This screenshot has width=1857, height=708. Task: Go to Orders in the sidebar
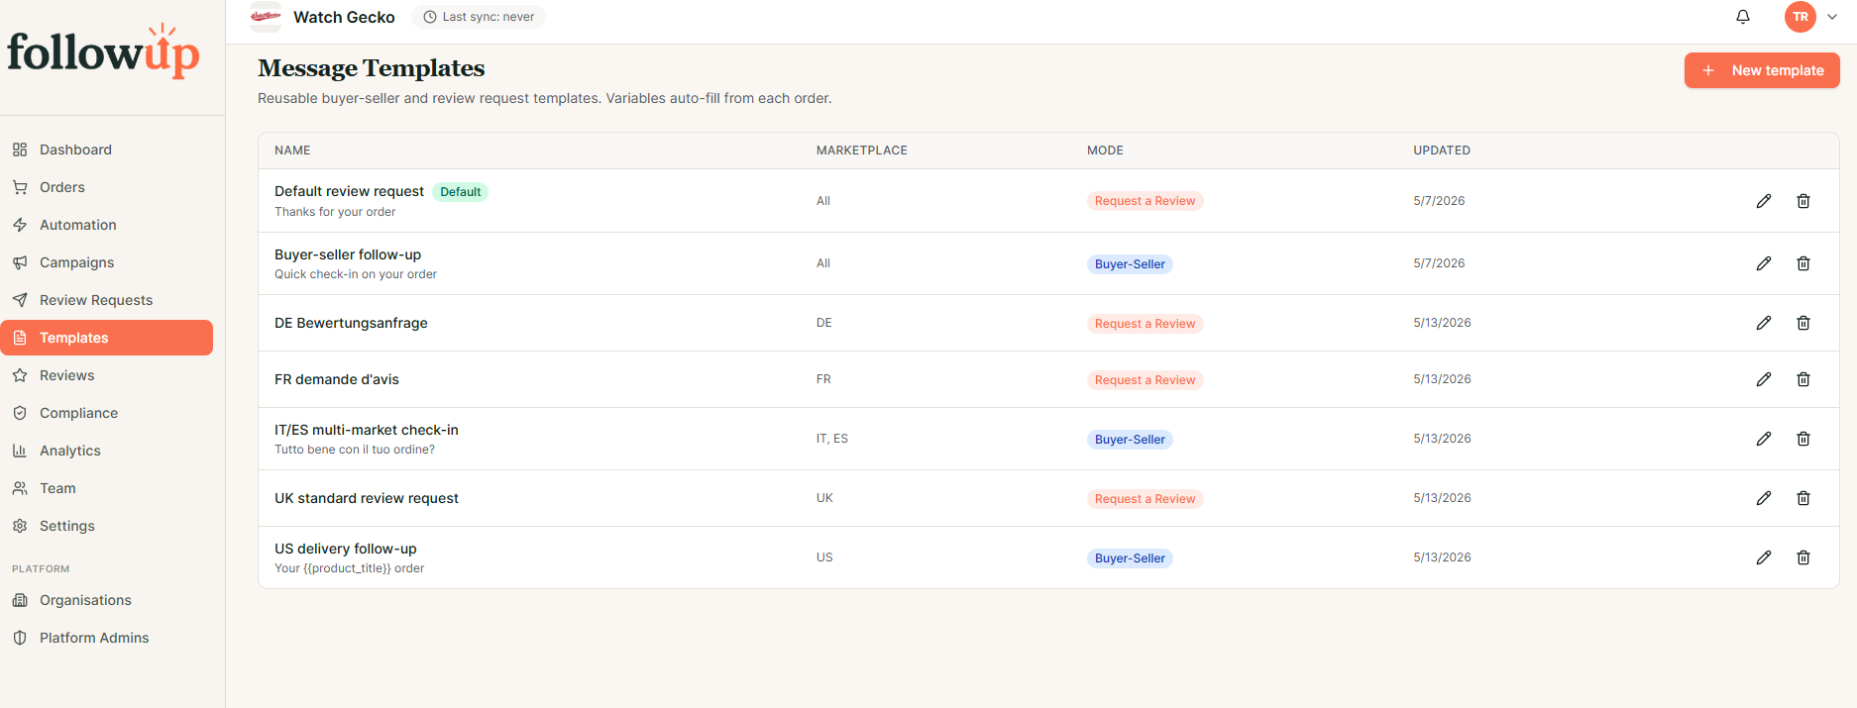coord(106,187)
